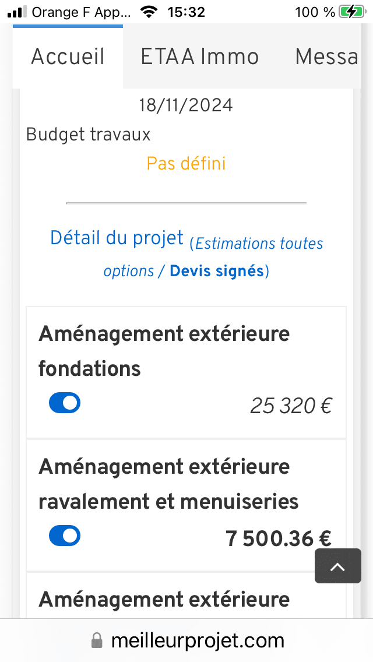Image resolution: width=373 pixels, height=662 pixels.
Task: Toggle the fondations option switch
Action: click(65, 403)
